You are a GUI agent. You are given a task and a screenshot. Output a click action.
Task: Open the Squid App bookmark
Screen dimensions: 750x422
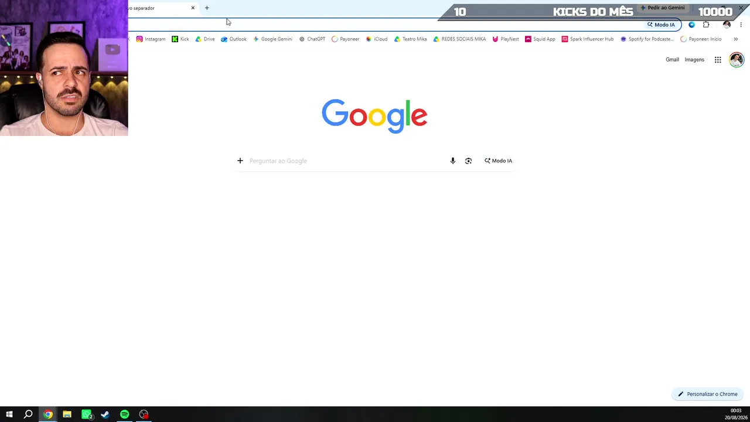540,39
